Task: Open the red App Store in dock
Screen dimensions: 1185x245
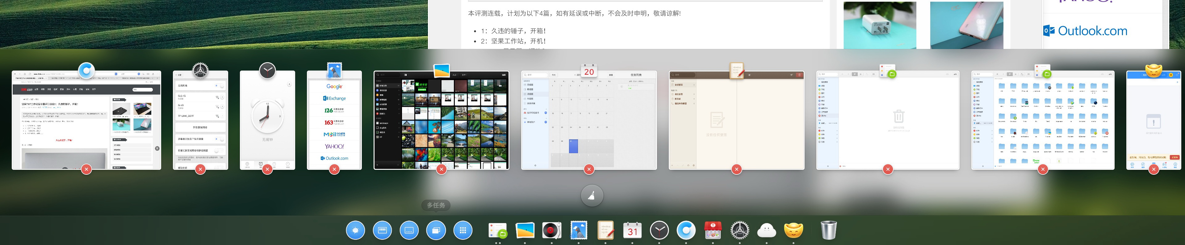Action: (x=713, y=230)
